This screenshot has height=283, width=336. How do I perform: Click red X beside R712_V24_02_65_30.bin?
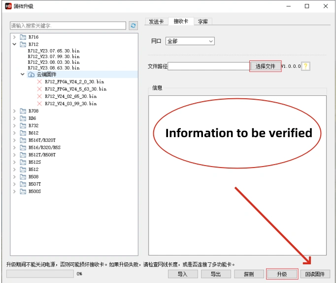point(39,96)
